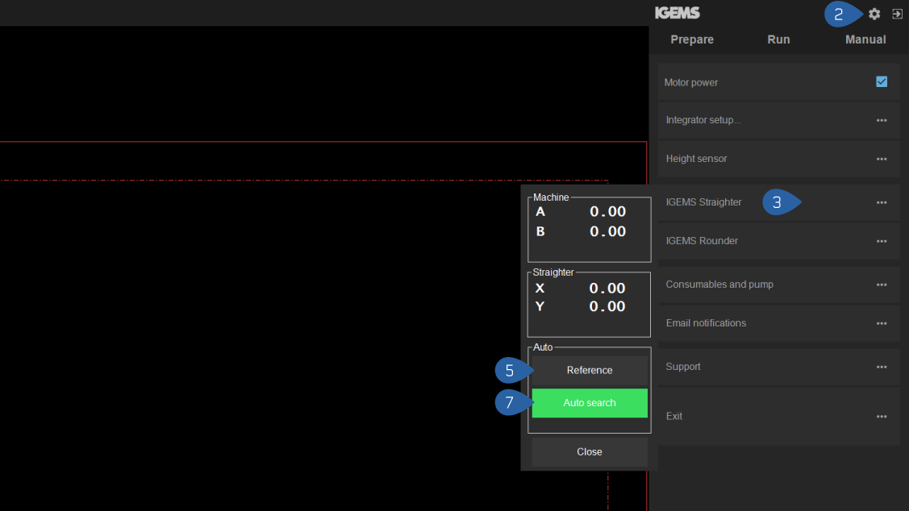Select the IGEMS Rounder entry
Viewport: 909px width, 511px height.
click(x=778, y=241)
